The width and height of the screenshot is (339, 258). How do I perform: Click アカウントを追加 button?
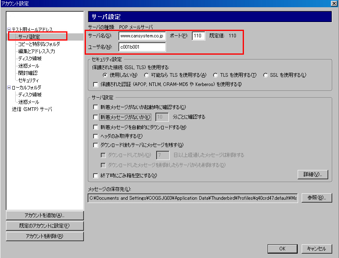45,215
